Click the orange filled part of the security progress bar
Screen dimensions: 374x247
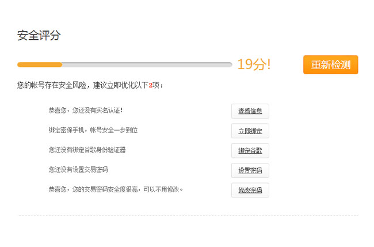pos(39,65)
